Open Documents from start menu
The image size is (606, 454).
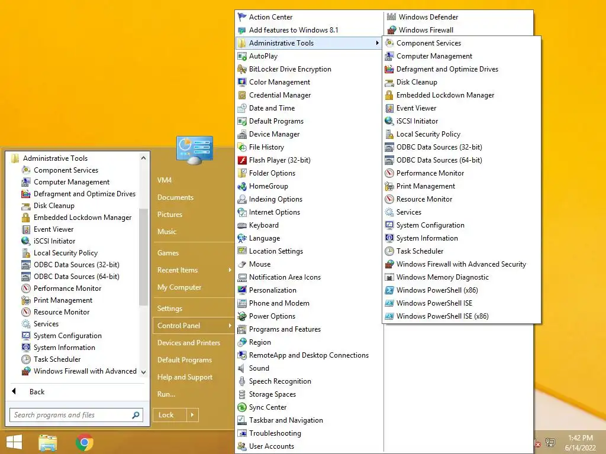(x=175, y=197)
